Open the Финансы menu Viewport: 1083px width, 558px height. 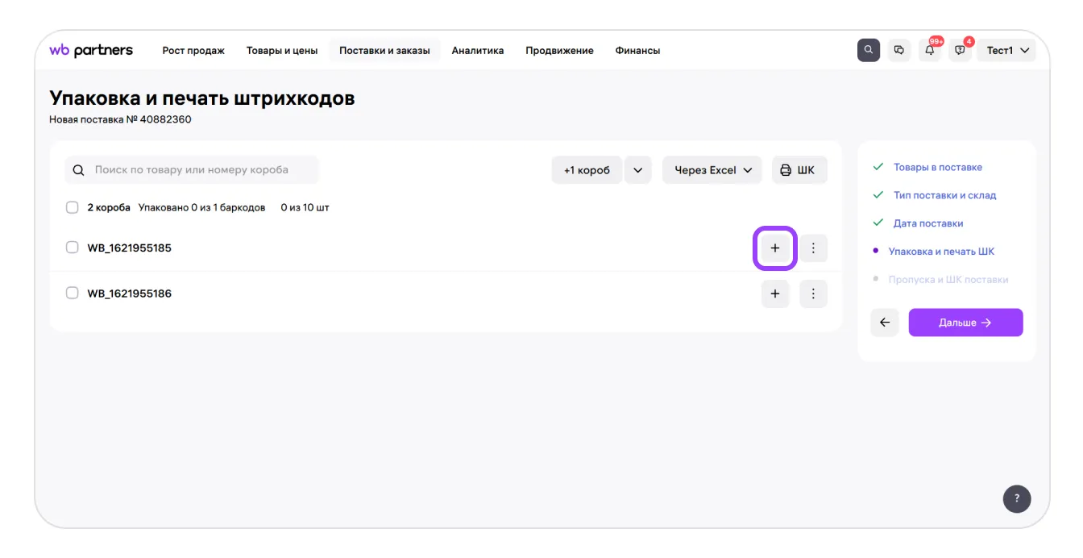(637, 50)
